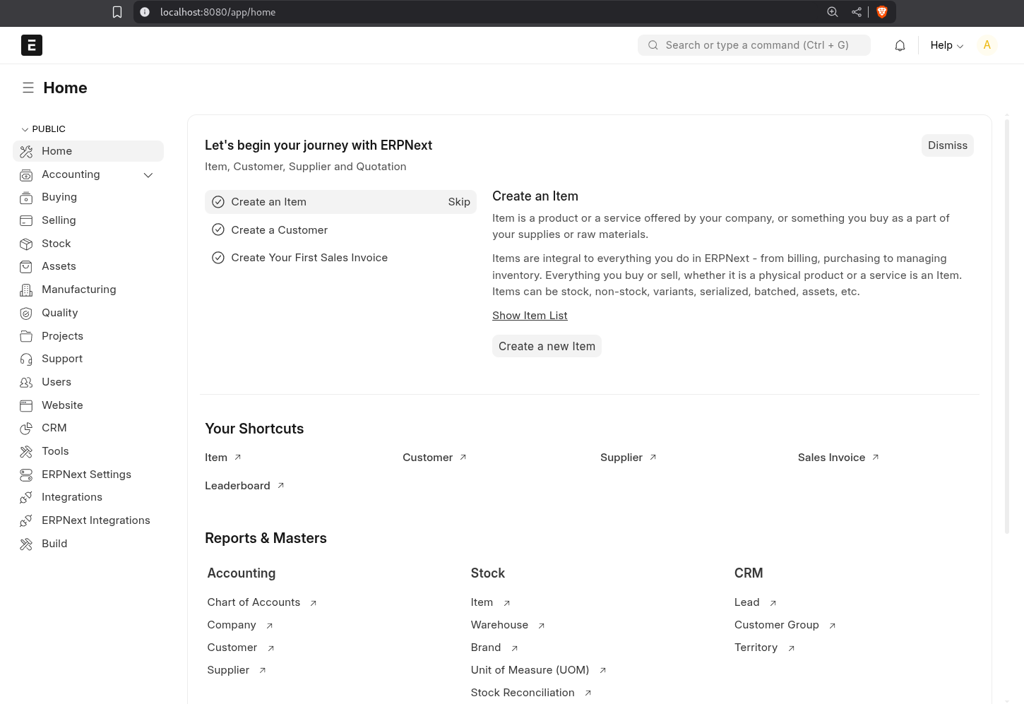Image resolution: width=1024 pixels, height=704 pixels.
Task: Click the Quality shield icon
Action: (x=26, y=313)
